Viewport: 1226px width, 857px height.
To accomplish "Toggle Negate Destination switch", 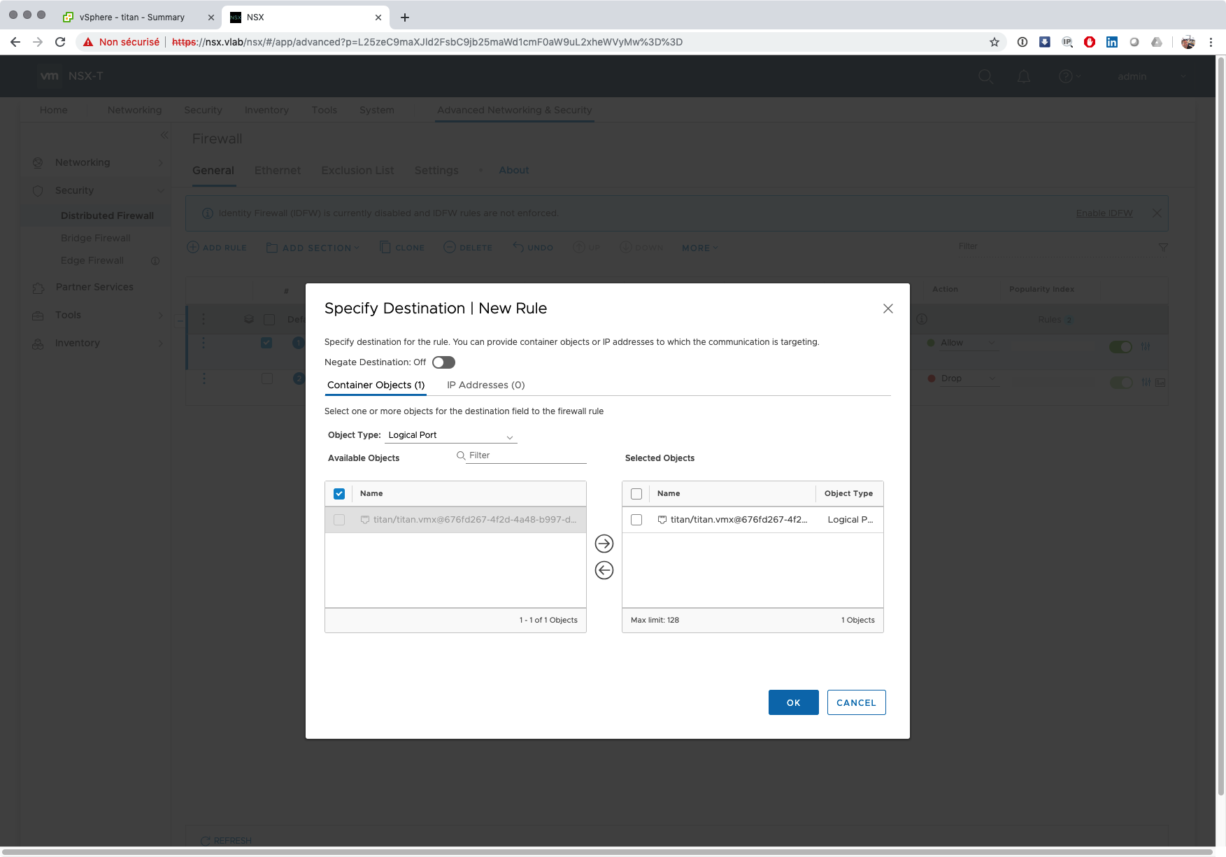I will point(443,362).
